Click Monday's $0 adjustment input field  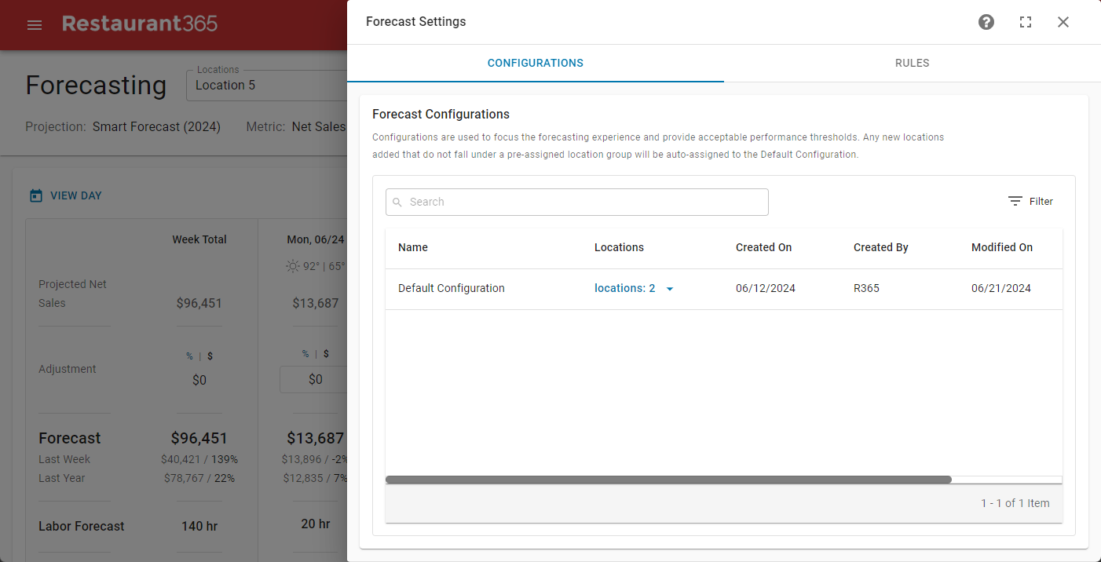click(x=315, y=379)
